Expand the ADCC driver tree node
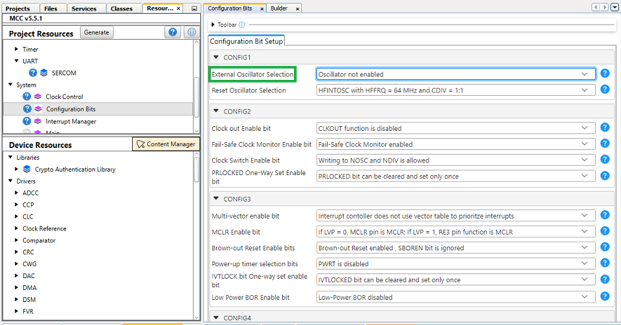 (x=16, y=193)
